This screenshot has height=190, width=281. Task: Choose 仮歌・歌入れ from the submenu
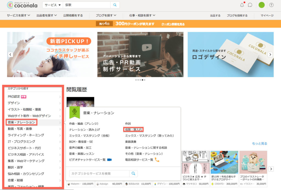coord(134,129)
